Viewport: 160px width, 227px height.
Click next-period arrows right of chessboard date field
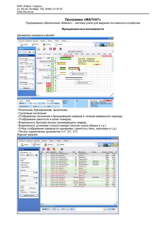click(x=33, y=52)
